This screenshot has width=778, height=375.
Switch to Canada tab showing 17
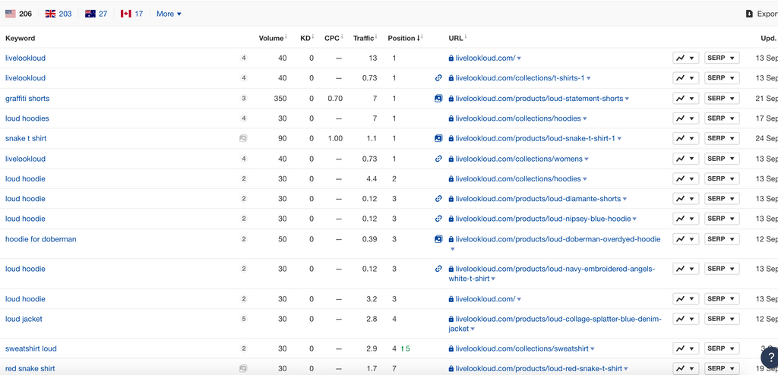click(x=131, y=14)
